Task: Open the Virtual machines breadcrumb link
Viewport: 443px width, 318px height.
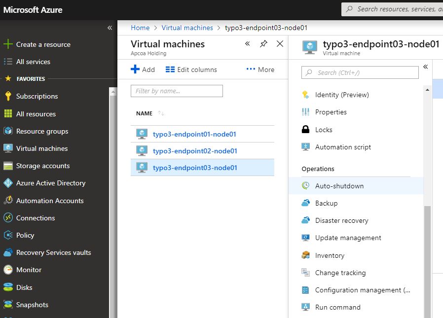Action: (x=187, y=28)
